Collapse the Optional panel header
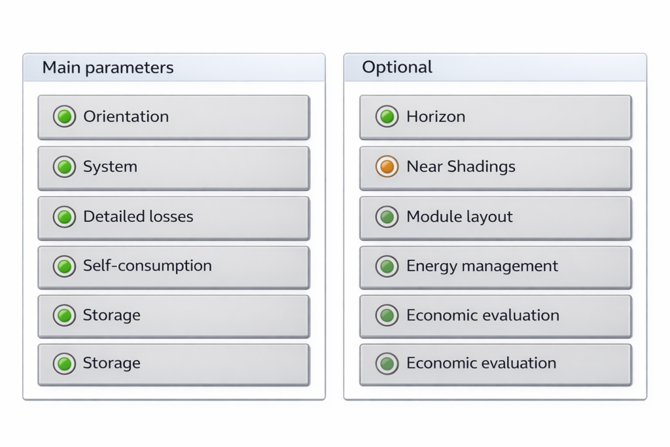This screenshot has height=447, width=670. click(x=397, y=67)
